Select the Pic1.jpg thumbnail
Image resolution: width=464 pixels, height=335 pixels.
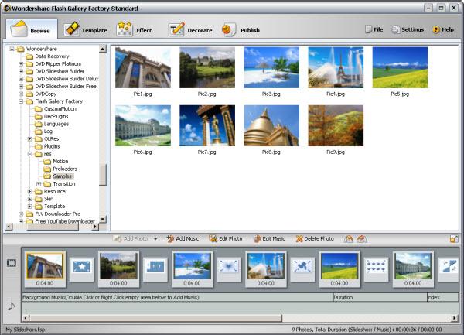143,67
